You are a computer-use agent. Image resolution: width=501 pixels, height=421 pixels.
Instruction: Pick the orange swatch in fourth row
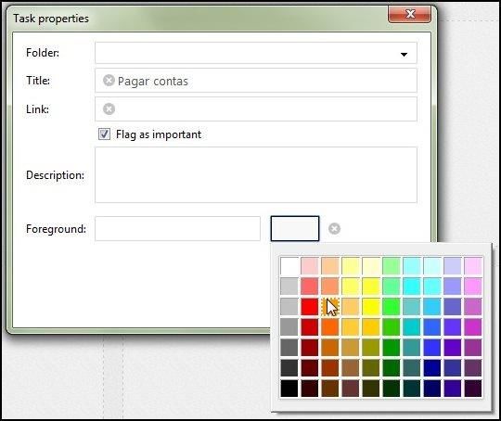point(330,327)
